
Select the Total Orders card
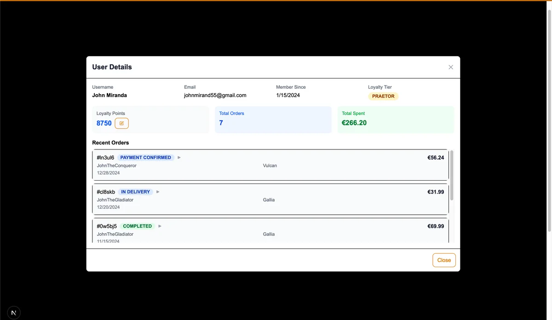click(273, 120)
